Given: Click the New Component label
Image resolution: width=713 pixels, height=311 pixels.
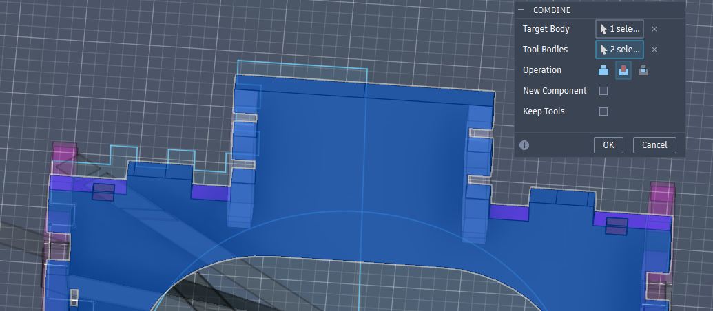Looking at the screenshot, I should pos(555,91).
